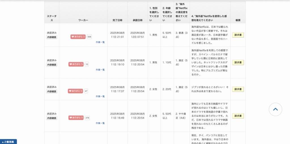Screen dimensions: 290x144
Task: Click completion date 2025年08月11日 17:37
Action: 118,89
